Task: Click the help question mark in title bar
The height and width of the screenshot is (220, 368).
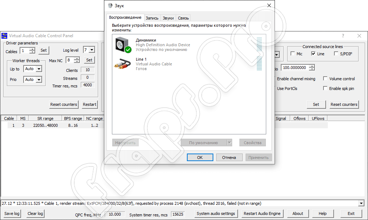Action: point(343,36)
